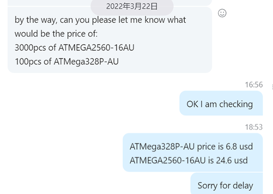Click 'ATMEGA2560-16AU' in the blue reply bubble
Screen dimensions: 273x194
[x=167, y=160]
